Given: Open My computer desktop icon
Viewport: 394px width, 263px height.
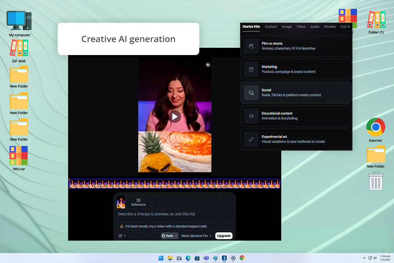Looking at the screenshot, I should (x=19, y=24).
